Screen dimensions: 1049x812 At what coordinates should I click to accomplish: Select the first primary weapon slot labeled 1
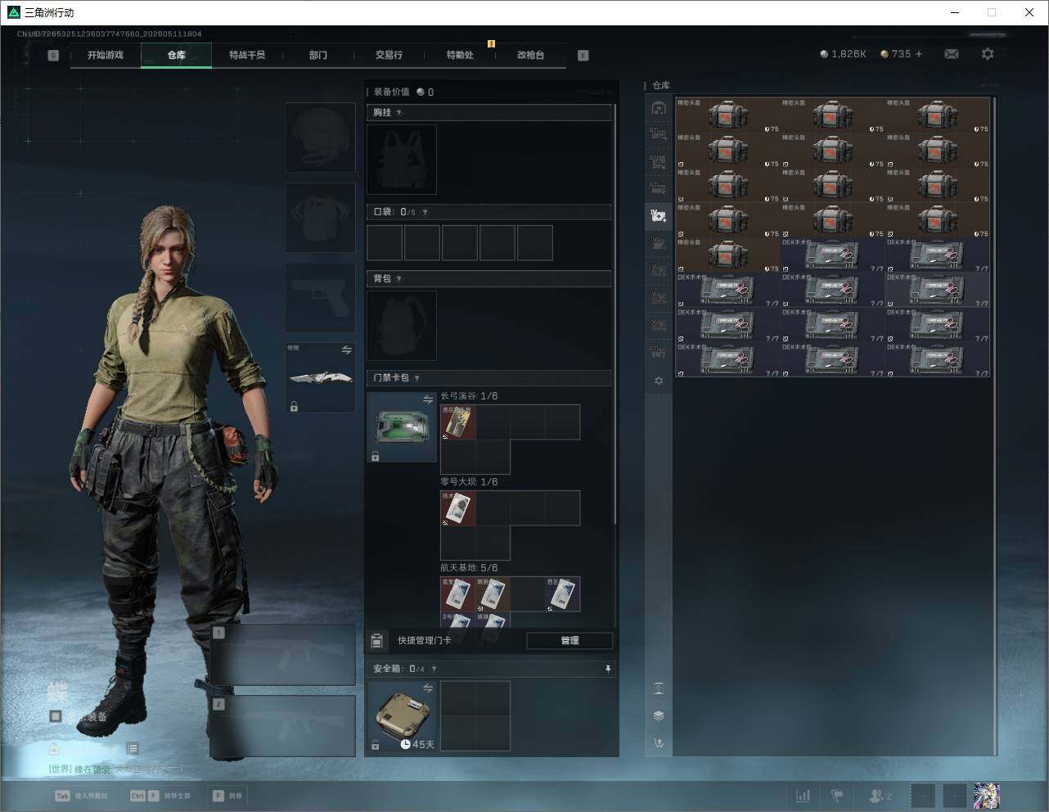coord(283,655)
